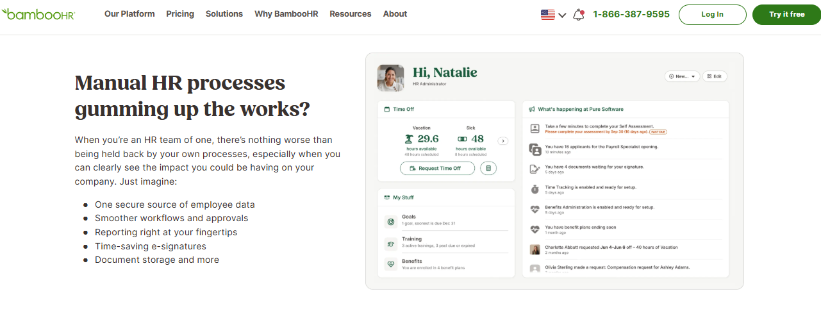
Task: Click 'What's happening at Pure Software' heading
Action: (581, 110)
